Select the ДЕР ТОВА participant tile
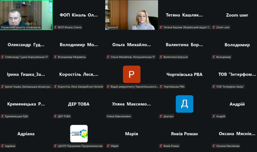The image size is (257, 152). 79,104
